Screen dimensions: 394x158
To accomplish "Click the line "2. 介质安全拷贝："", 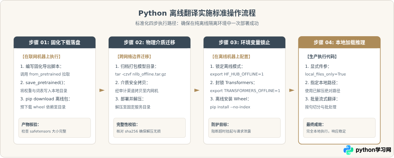I will [131, 83].
